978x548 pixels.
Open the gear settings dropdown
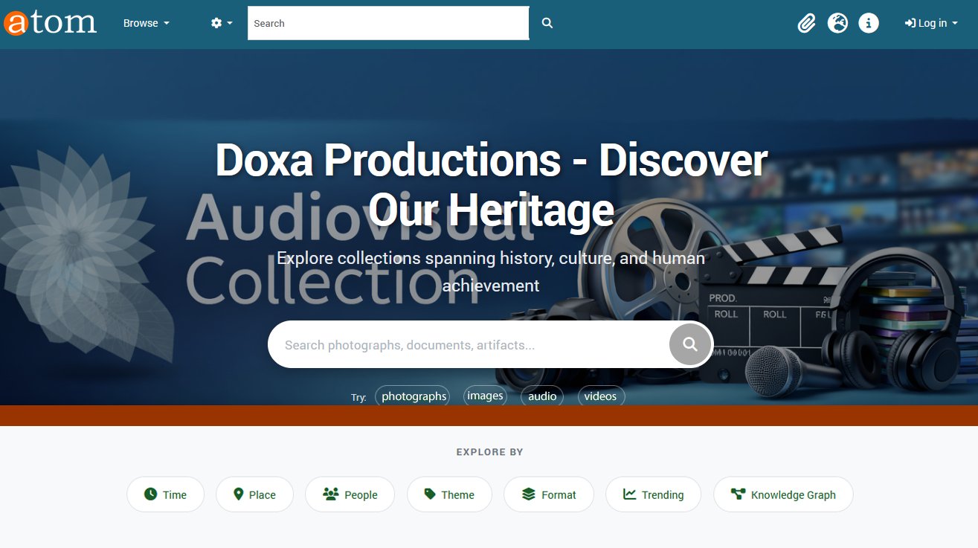(222, 23)
